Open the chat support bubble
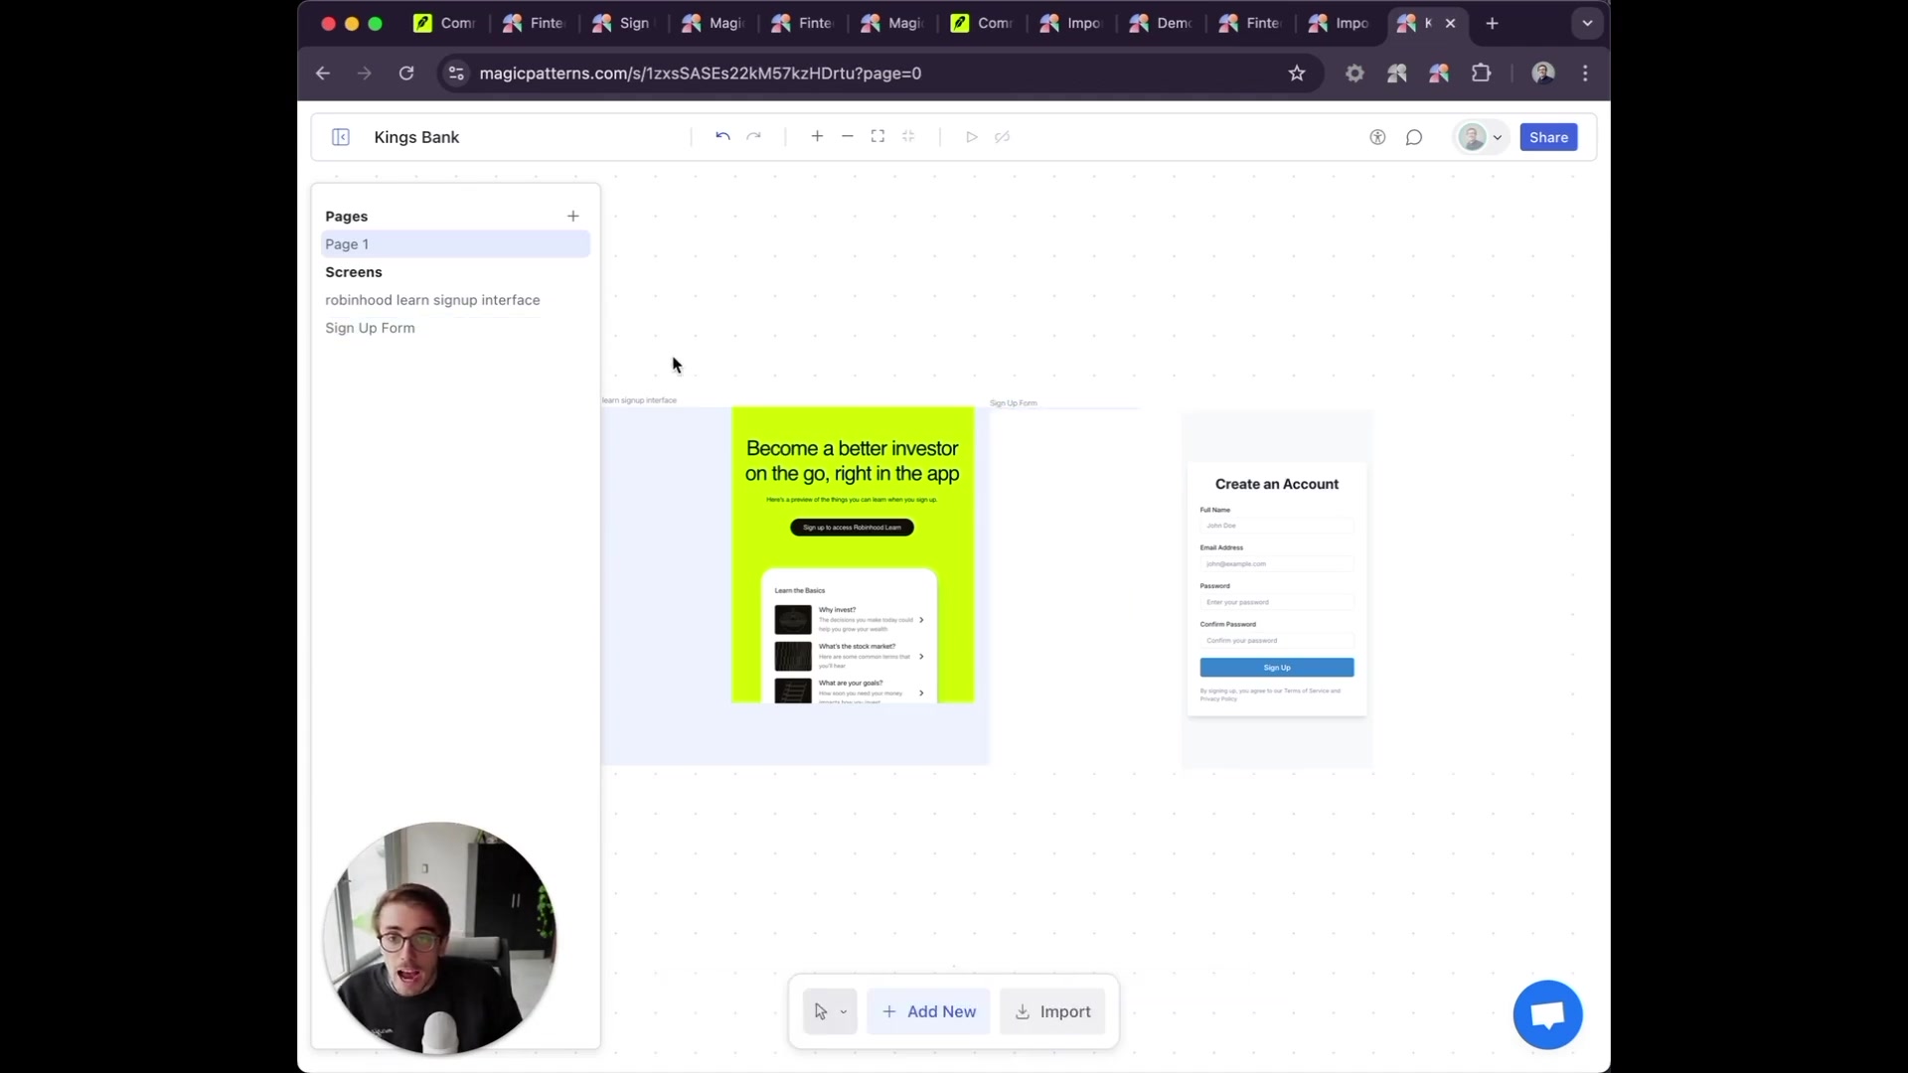 pos(1547,1014)
